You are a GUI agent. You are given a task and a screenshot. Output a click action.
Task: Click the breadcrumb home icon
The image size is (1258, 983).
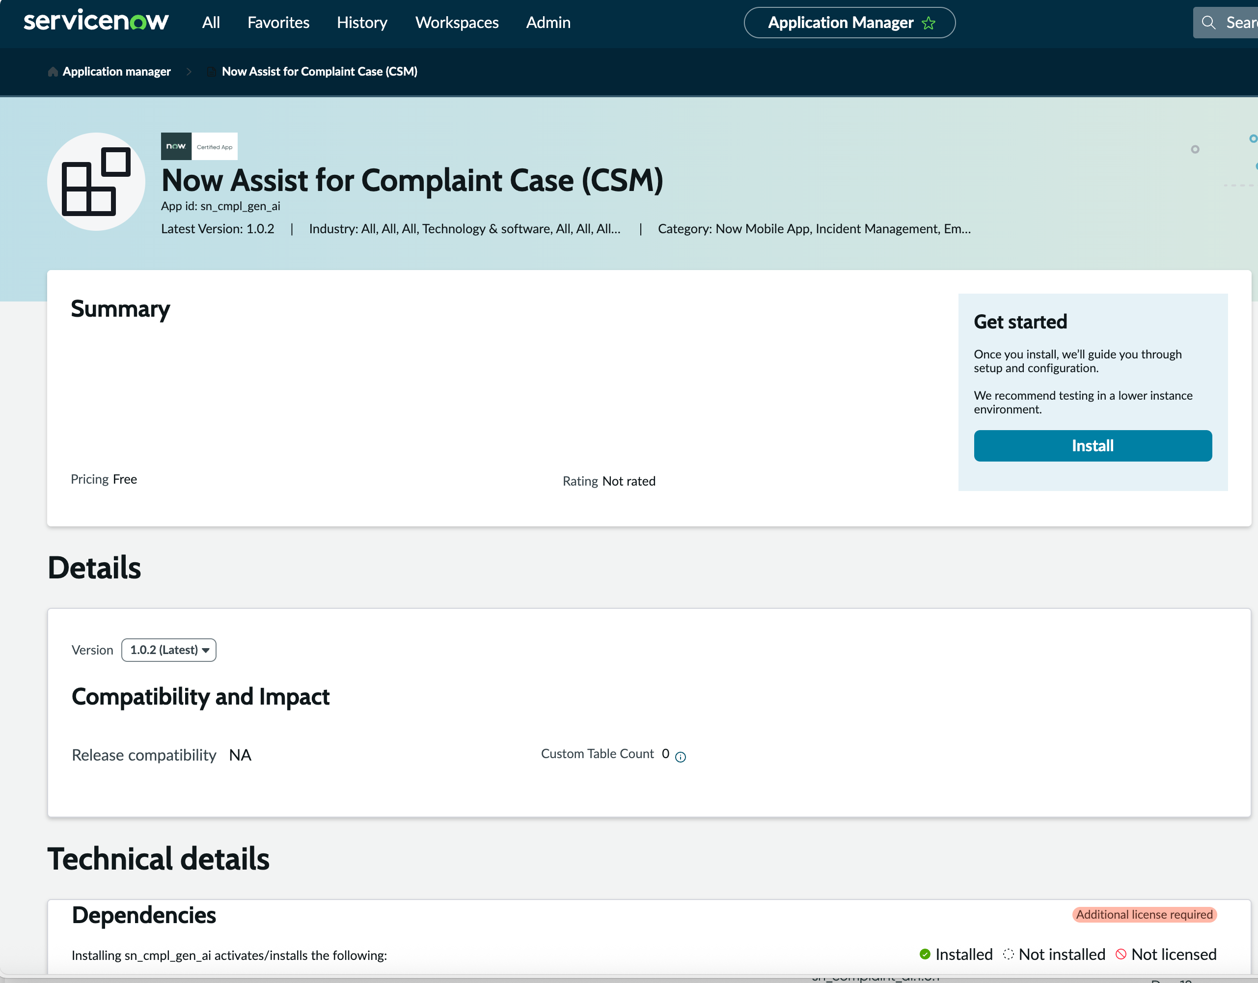(53, 71)
